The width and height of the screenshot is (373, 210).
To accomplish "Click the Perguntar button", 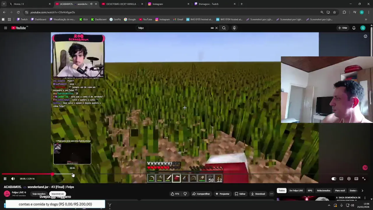I will pyautogui.click(x=222, y=194).
